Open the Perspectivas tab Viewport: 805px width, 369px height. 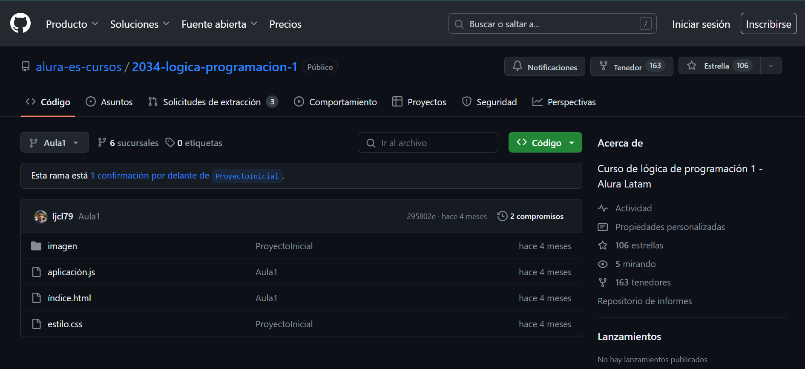[x=564, y=102]
